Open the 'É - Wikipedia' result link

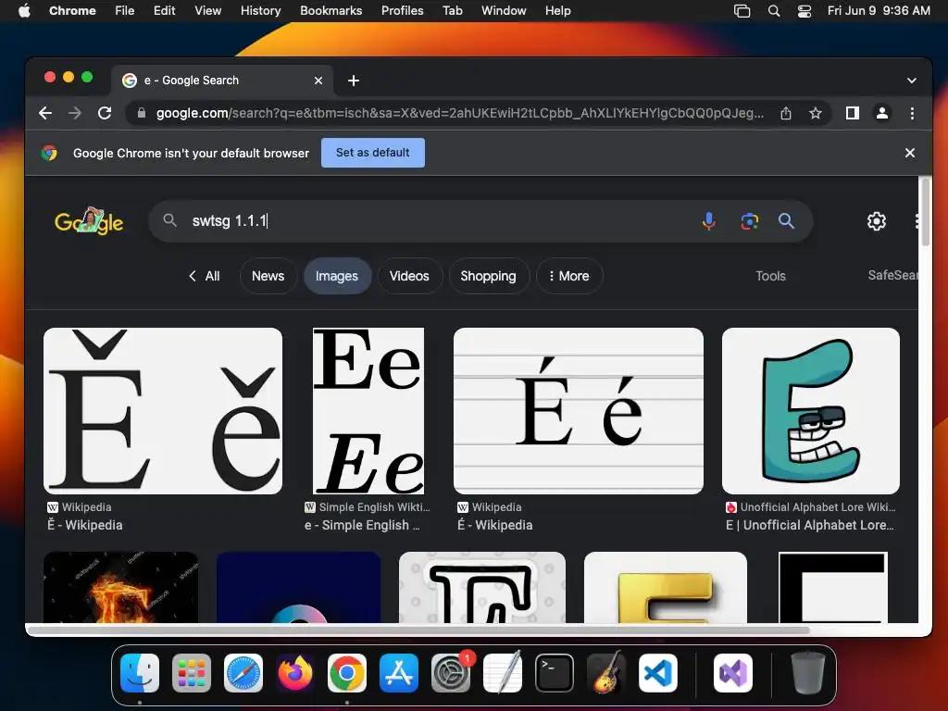click(494, 525)
